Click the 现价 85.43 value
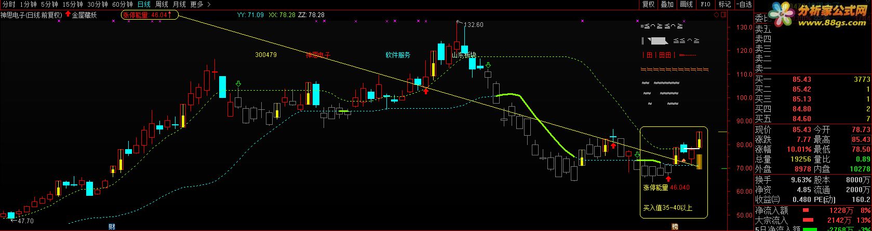The height and width of the screenshot is (231, 872). pyautogui.click(x=801, y=129)
